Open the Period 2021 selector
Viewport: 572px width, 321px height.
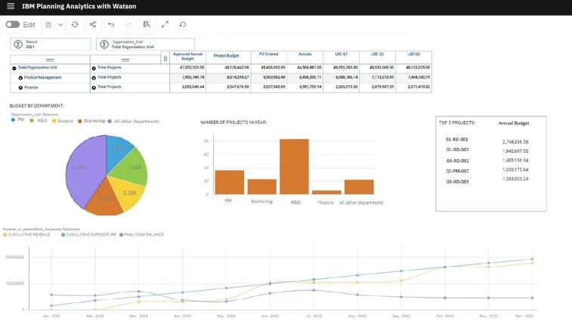(x=51, y=44)
